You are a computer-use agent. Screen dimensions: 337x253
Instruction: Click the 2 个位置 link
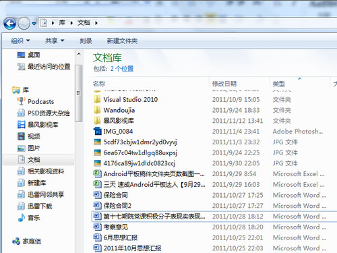point(122,69)
